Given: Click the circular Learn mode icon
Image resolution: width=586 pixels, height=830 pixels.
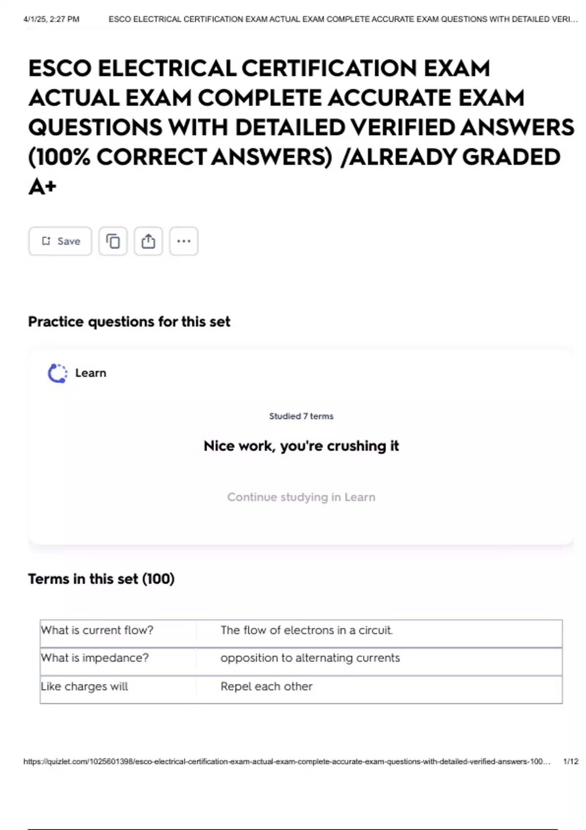Looking at the screenshot, I should [58, 373].
